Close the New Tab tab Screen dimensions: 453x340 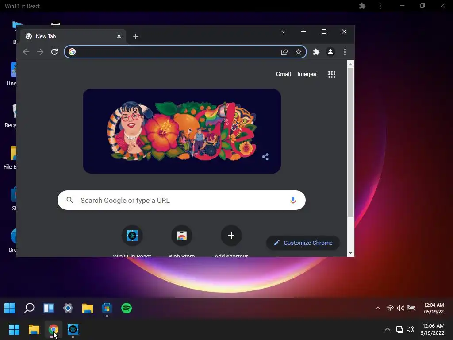coord(119,36)
